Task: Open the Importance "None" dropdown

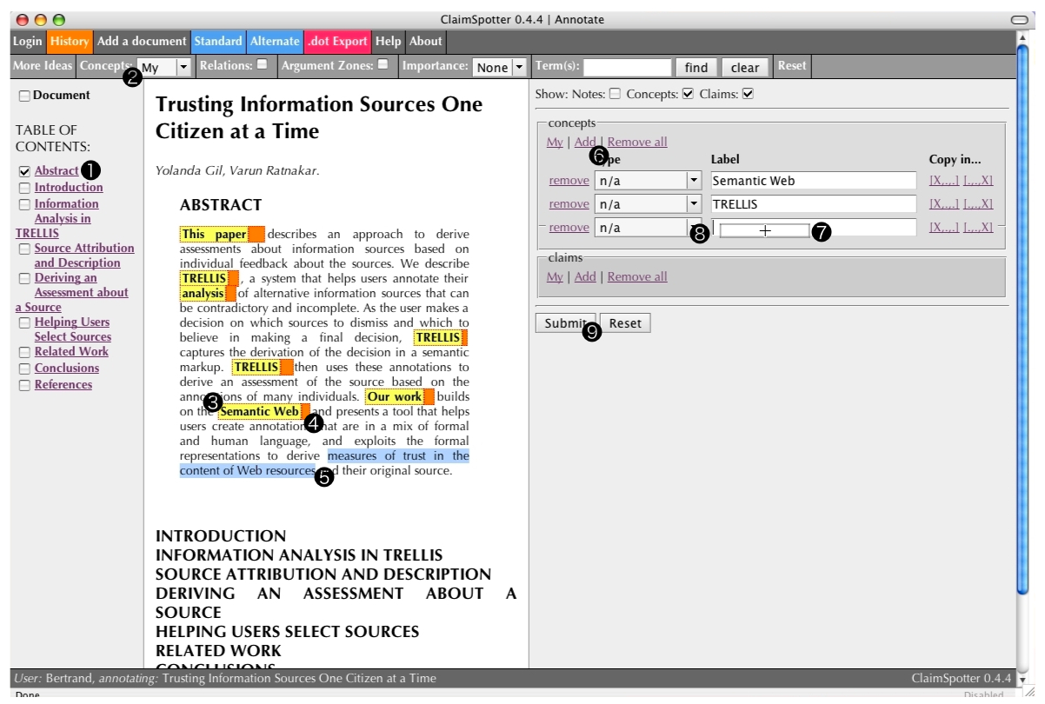Action: point(500,67)
